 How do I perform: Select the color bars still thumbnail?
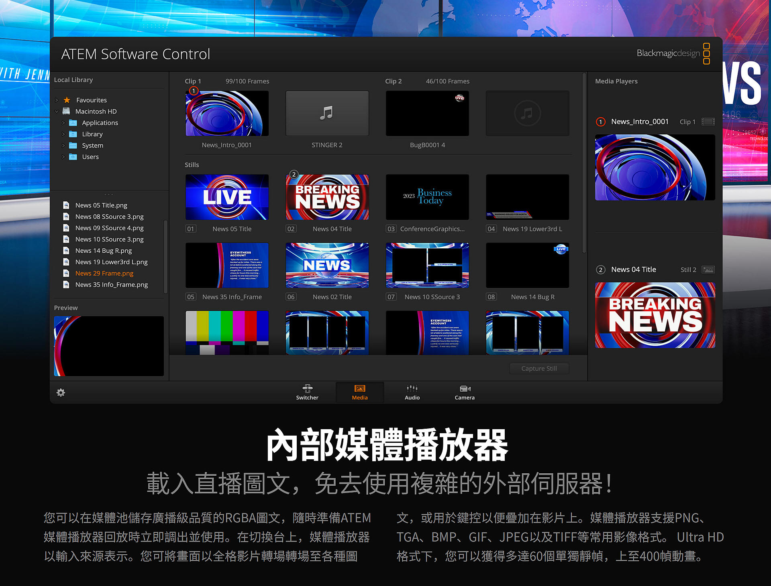[x=227, y=333]
